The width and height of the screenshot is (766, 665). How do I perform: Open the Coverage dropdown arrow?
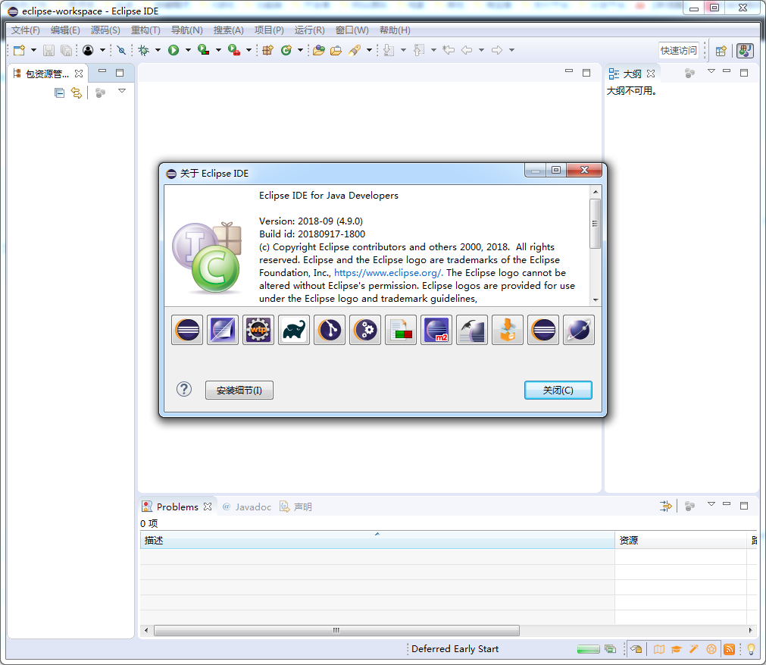[x=218, y=50]
